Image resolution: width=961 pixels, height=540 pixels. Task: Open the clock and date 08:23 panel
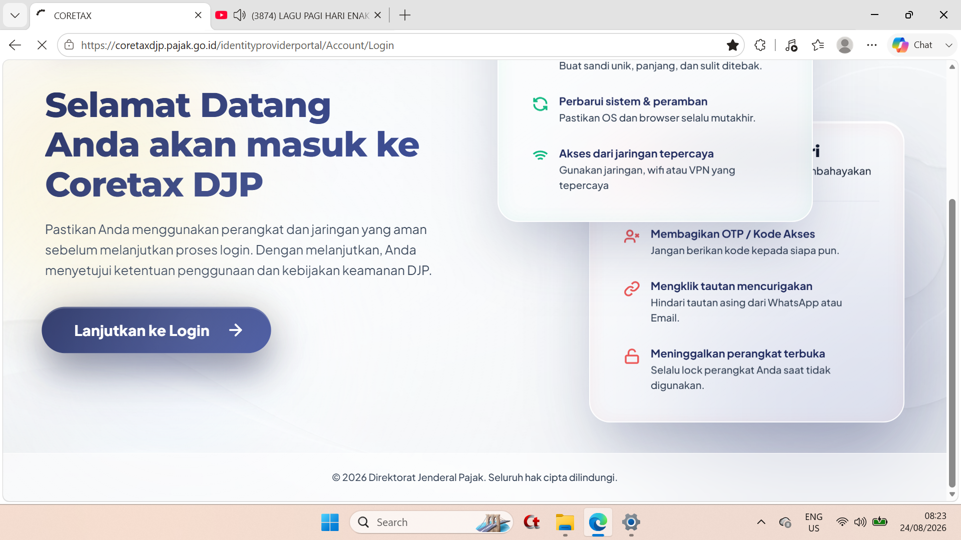coord(923,522)
